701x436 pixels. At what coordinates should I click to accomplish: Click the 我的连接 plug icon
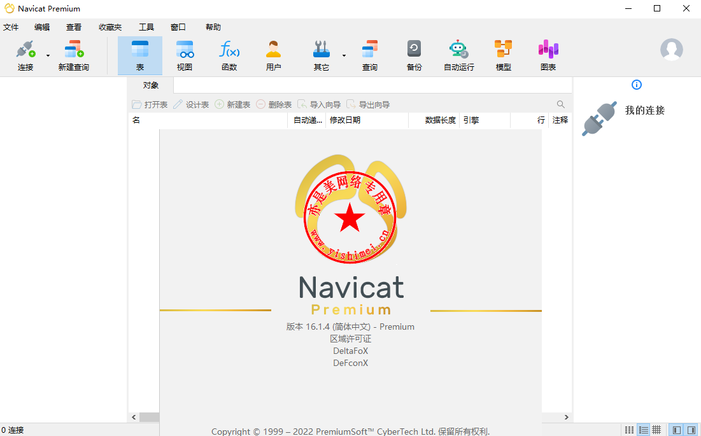point(599,118)
